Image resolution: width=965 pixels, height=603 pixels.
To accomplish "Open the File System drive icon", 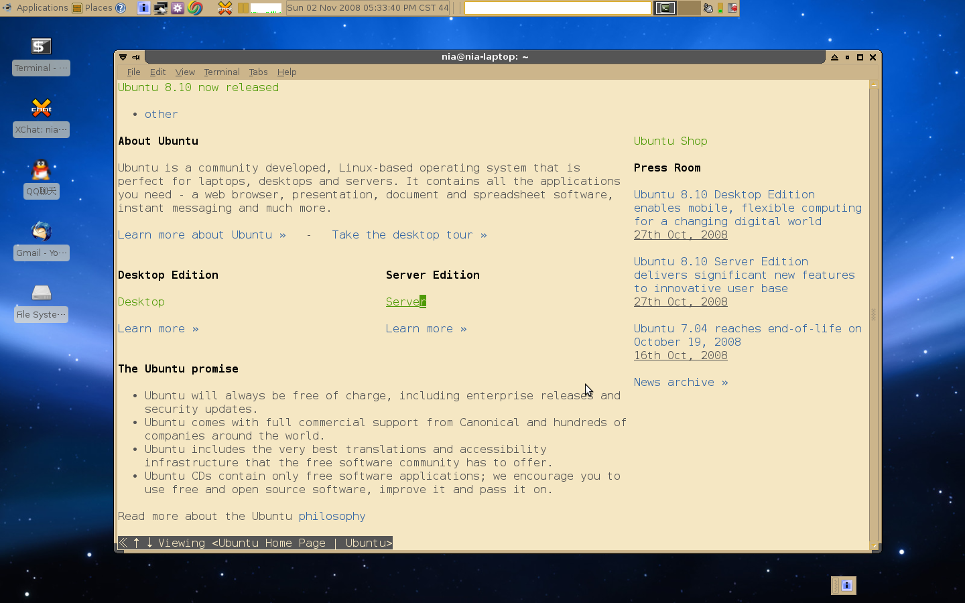I will point(41,293).
